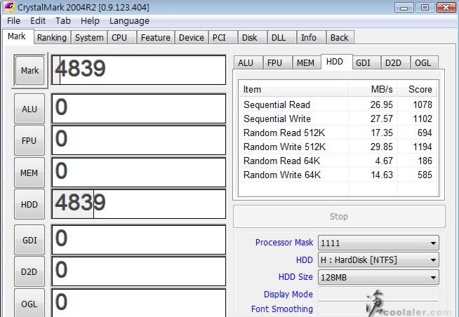
Task: Run the D2D benchmark button
Action: click(29, 271)
